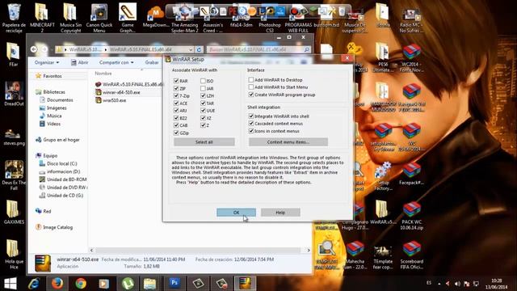This screenshot has width=517, height=291.
Task: Open Context menu items button
Action: tap(288, 142)
